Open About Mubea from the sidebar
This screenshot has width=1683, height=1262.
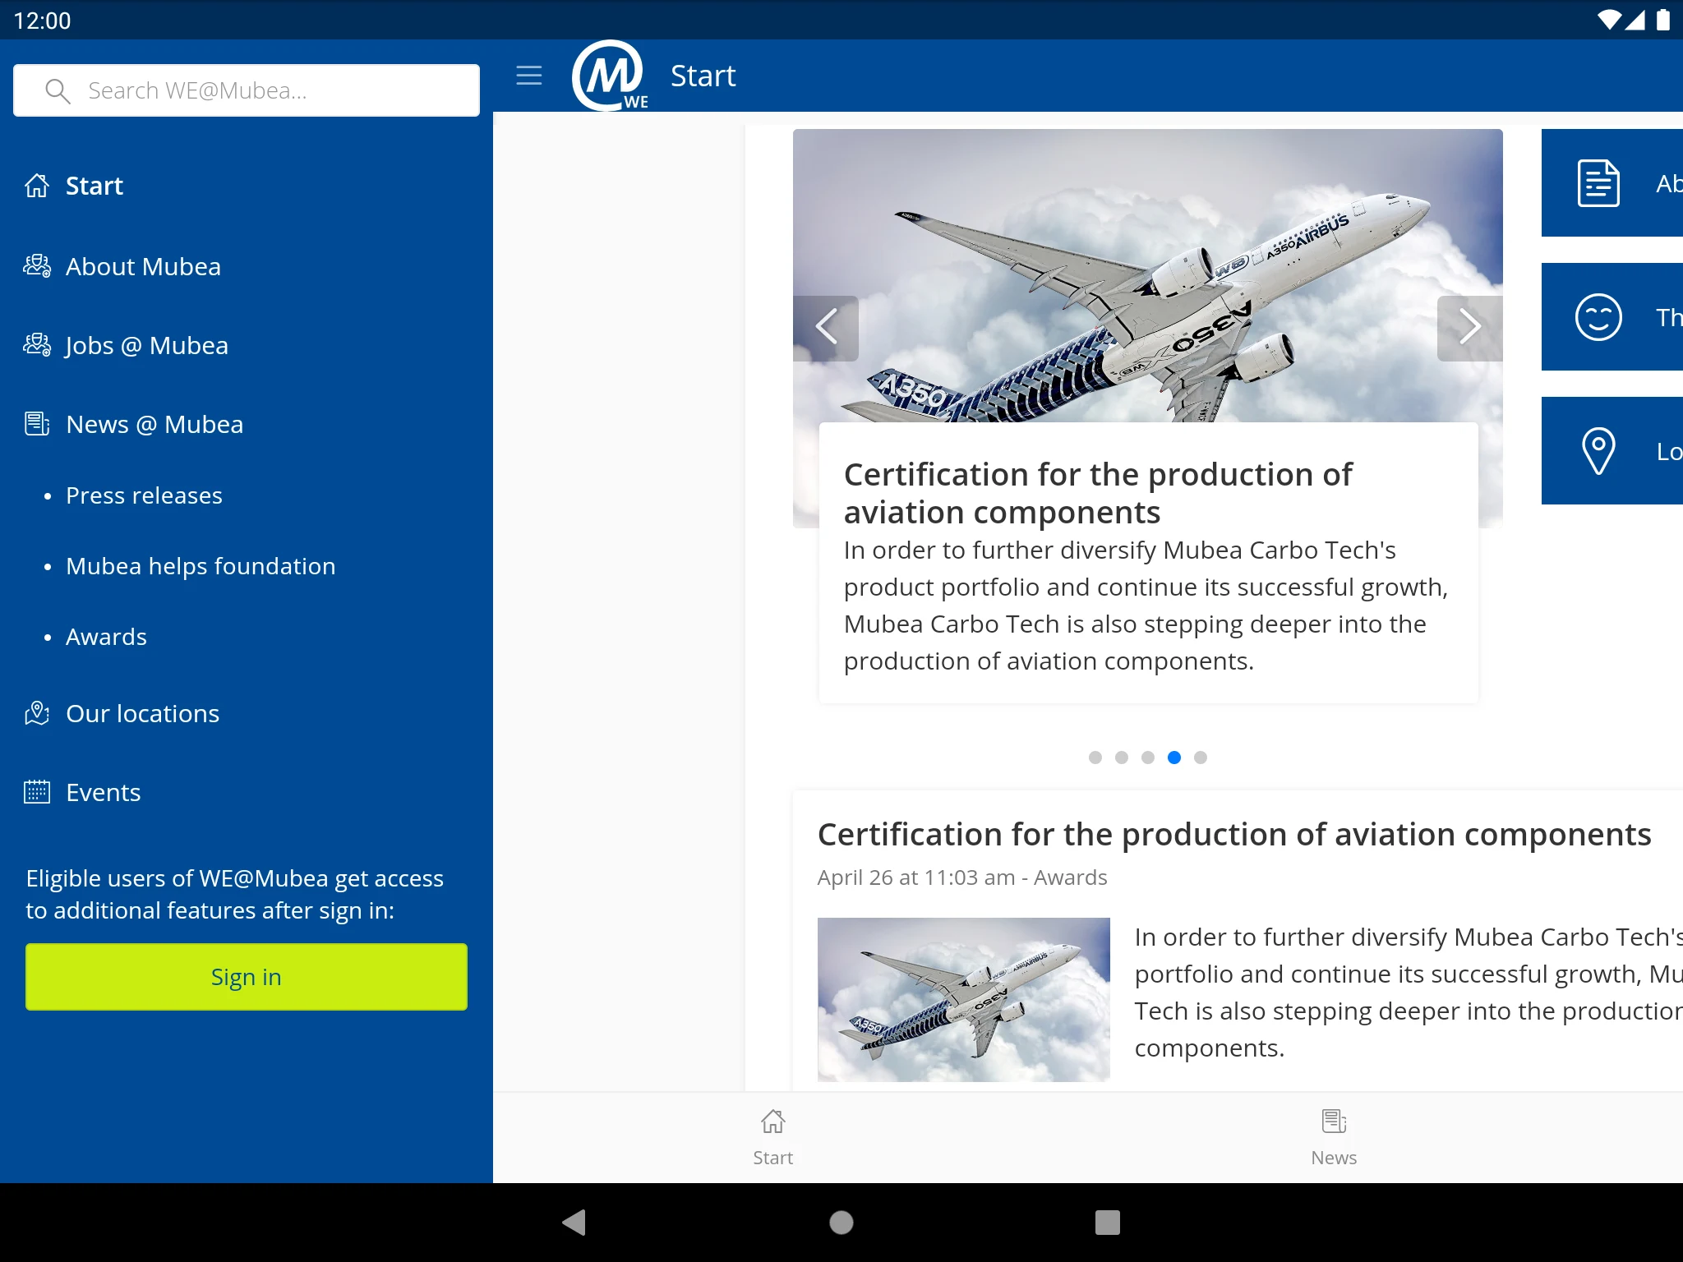[143, 266]
